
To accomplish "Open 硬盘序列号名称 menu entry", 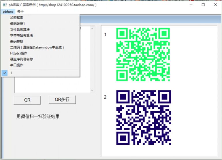I will [x=40, y=59].
